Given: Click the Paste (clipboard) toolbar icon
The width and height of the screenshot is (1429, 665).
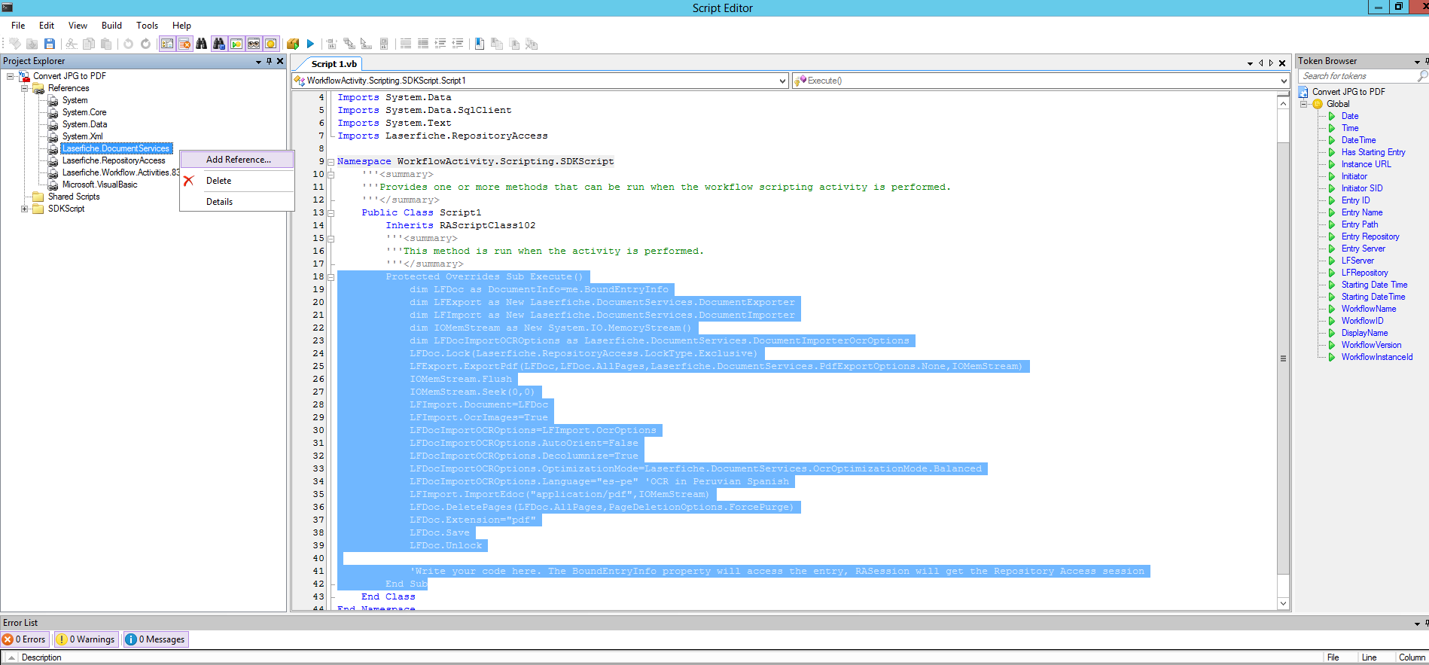Looking at the screenshot, I should [x=106, y=44].
